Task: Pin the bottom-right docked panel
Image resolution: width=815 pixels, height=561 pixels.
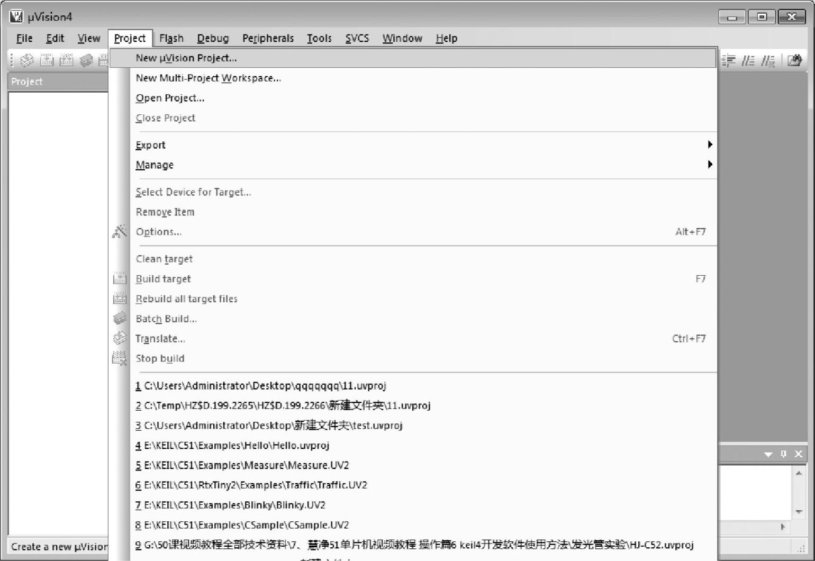Action: [x=783, y=454]
